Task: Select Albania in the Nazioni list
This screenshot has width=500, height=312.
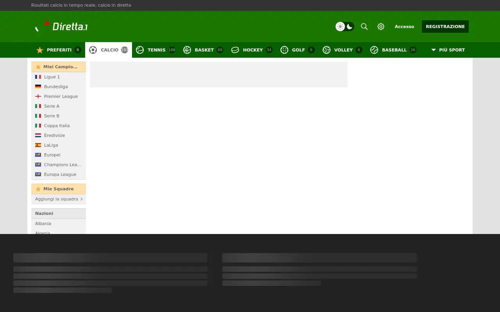Action: [x=59, y=223]
